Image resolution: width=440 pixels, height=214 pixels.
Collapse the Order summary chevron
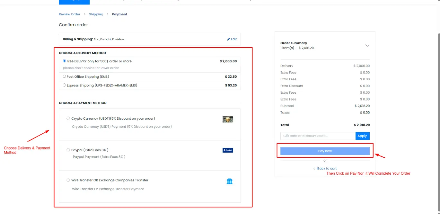click(367, 45)
